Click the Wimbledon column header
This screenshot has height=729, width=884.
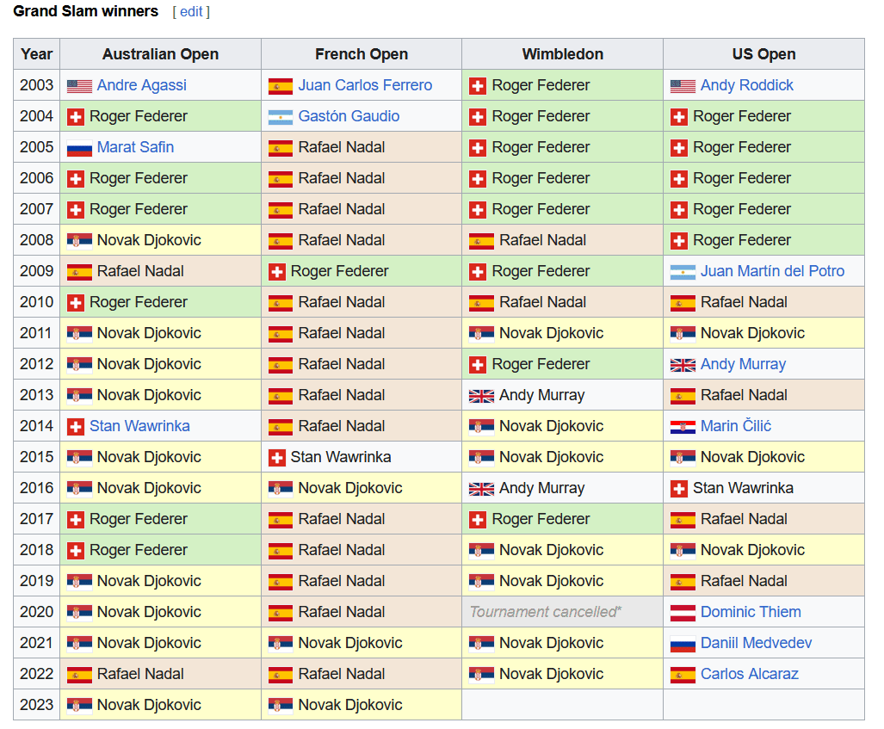point(563,54)
